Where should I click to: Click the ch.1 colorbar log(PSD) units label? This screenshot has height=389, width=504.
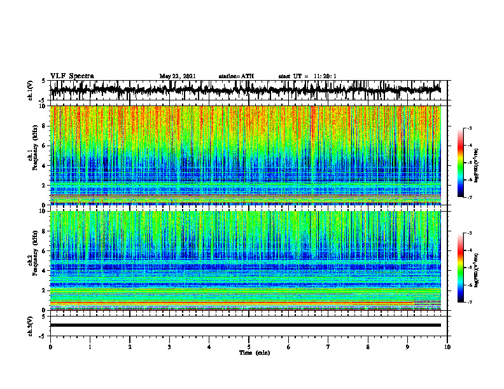[477, 165]
